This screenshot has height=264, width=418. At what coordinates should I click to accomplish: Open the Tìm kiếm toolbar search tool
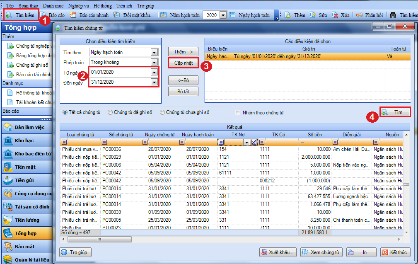point(21,15)
